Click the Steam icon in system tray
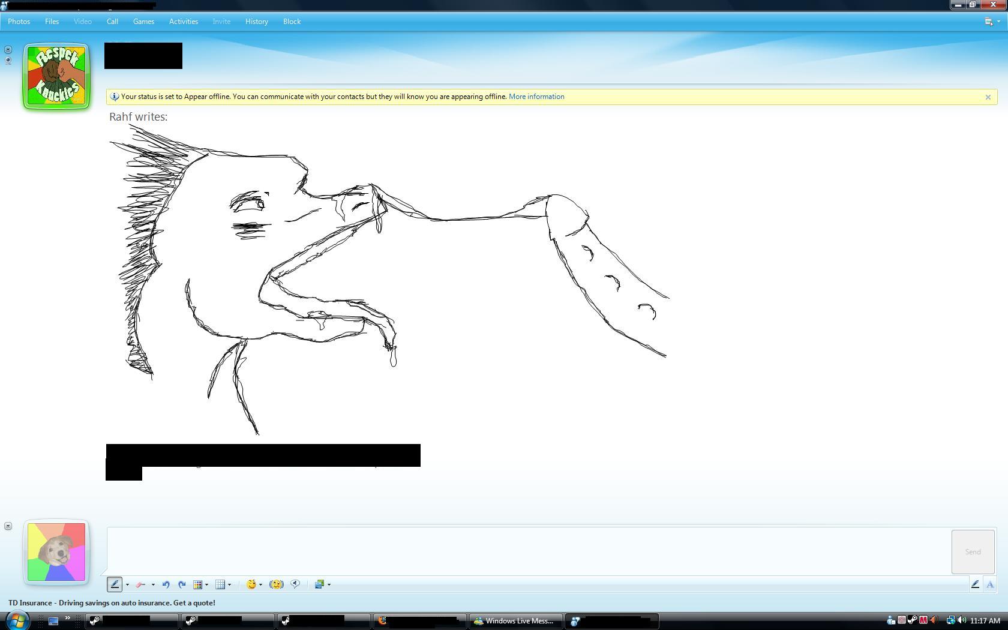1008x630 pixels. tap(912, 620)
